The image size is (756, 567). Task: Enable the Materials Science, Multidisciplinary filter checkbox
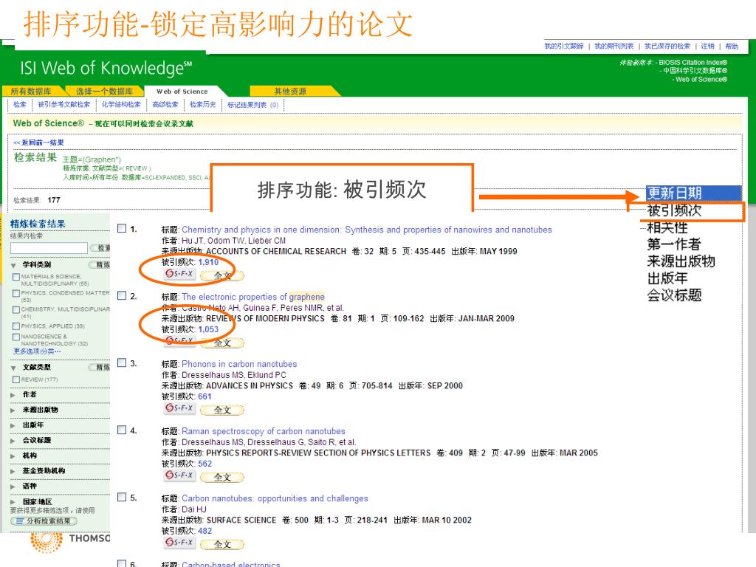pos(16,278)
